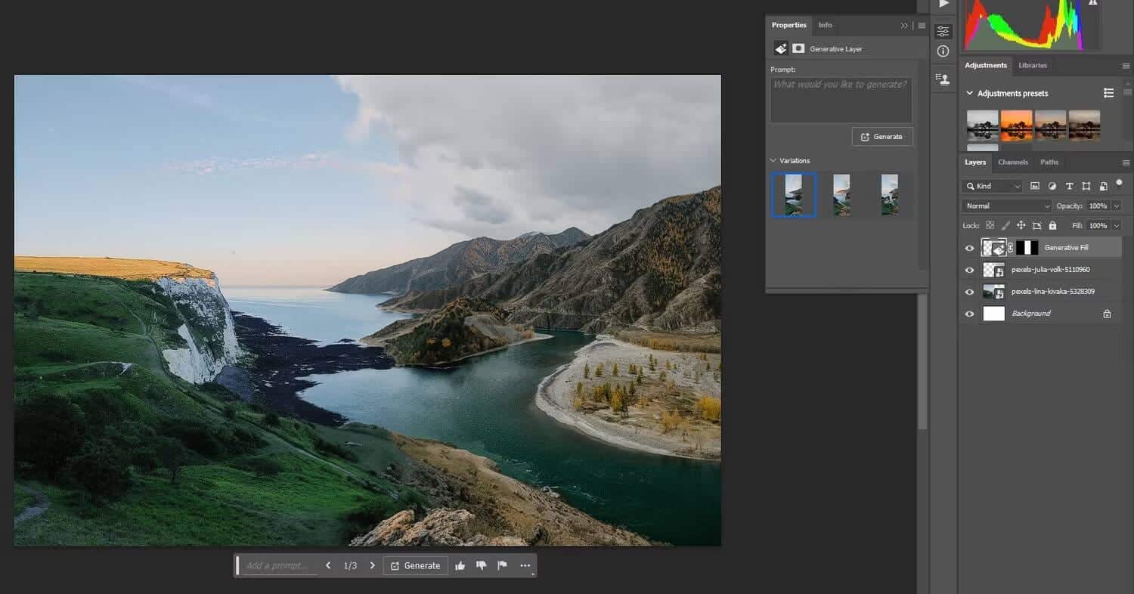Screen dimensions: 1134x594
Task: Click the Lock transparent pixels icon
Action: coord(990,225)
